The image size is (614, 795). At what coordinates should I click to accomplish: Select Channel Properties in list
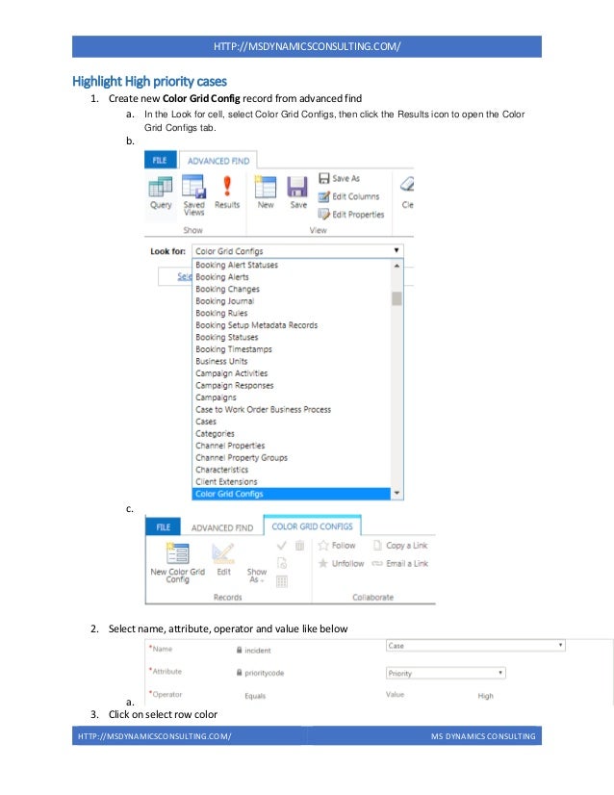click(230, 446)
